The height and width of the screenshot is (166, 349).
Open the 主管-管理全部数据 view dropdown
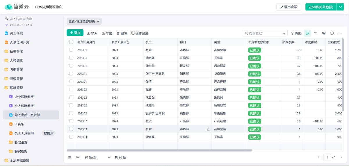[84, 21]
